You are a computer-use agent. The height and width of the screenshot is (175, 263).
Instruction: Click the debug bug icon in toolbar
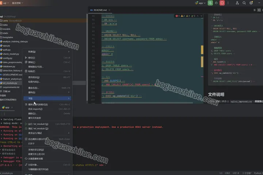[x=216, y=3]
